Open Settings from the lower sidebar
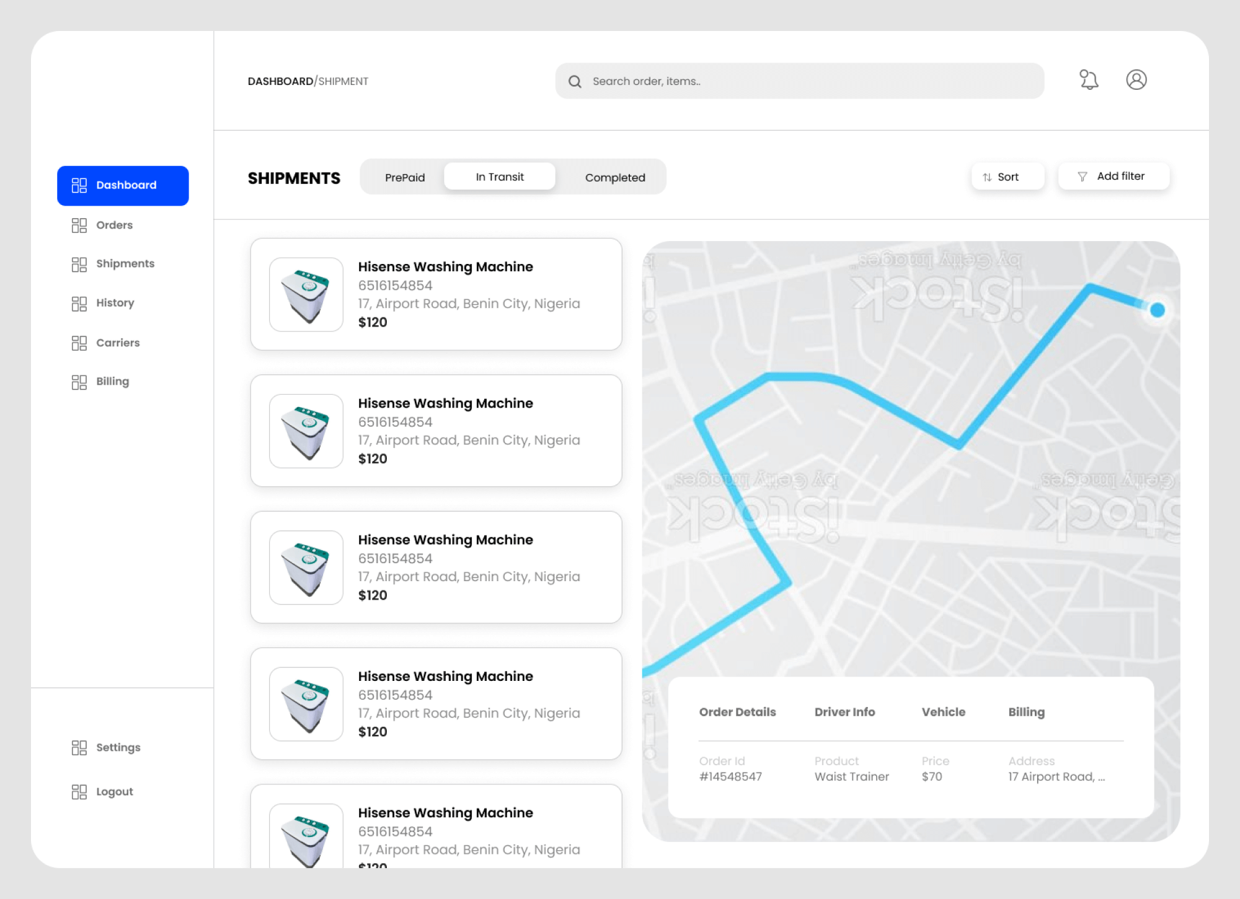The width and height of the screenshot is (1240, 899). coord(118,748)
